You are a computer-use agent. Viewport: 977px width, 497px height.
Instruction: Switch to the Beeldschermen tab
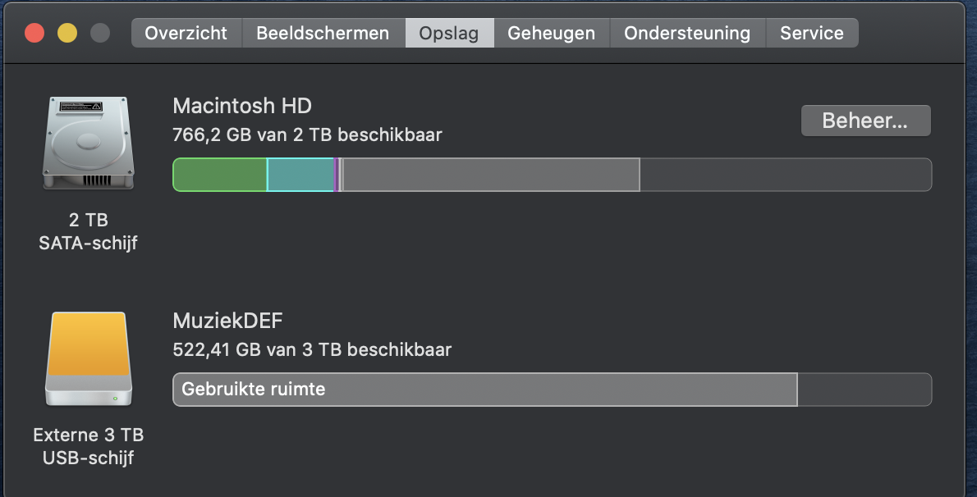click(x=323, y=34)
